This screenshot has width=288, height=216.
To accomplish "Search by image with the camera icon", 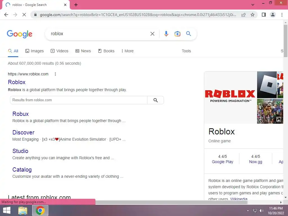I will pyautogui.click(x=177, y=34).
